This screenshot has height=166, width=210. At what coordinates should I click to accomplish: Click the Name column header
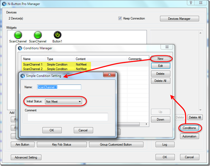tap(33, 59)
